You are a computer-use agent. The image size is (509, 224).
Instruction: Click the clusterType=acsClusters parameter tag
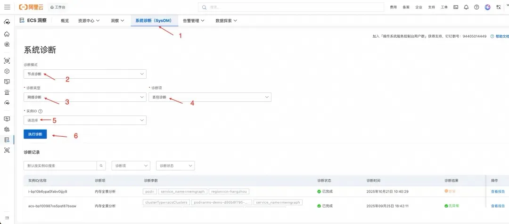click(166, 203)
